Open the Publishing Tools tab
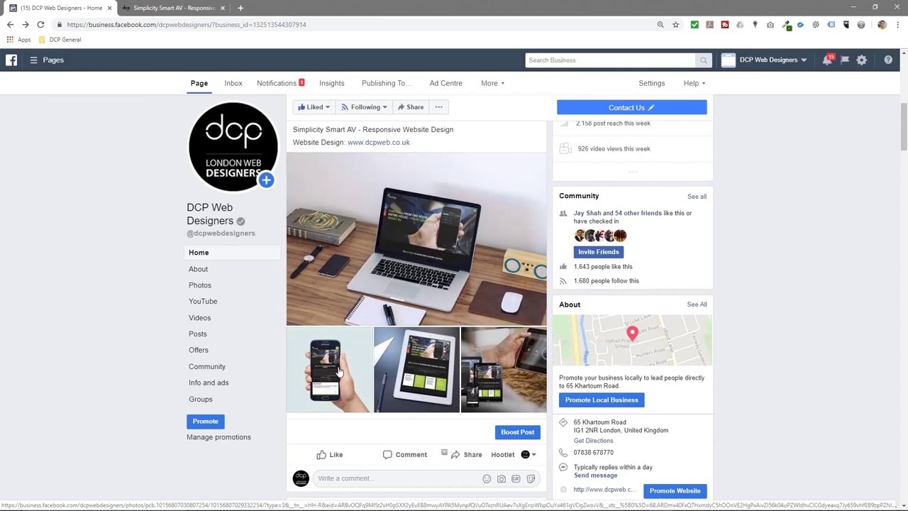This screenshot has height=511, width=908. (x=386, y=84)
